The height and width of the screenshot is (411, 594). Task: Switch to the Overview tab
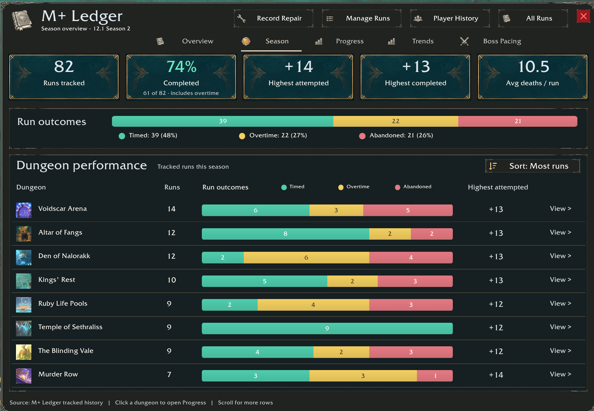tap(198, 41)
